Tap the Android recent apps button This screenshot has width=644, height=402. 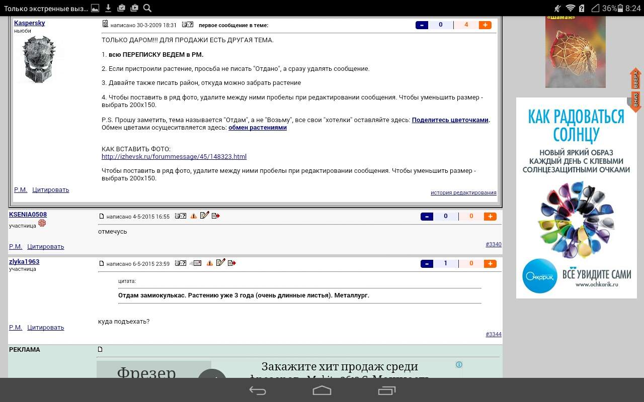click(x=386, y=390)
